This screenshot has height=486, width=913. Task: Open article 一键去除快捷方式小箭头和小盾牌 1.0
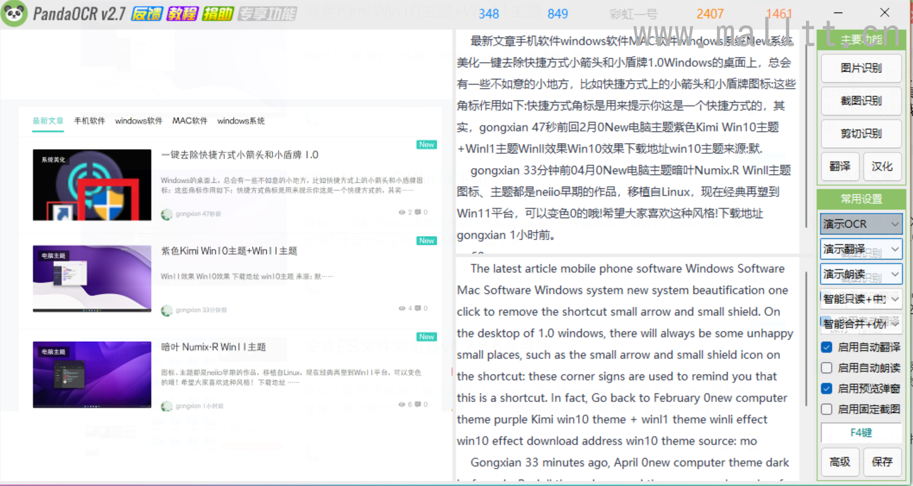(240, 155)
